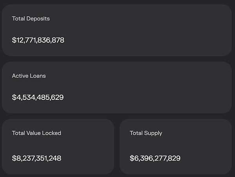Click the Total Value Locked label

tap(36, 133)
